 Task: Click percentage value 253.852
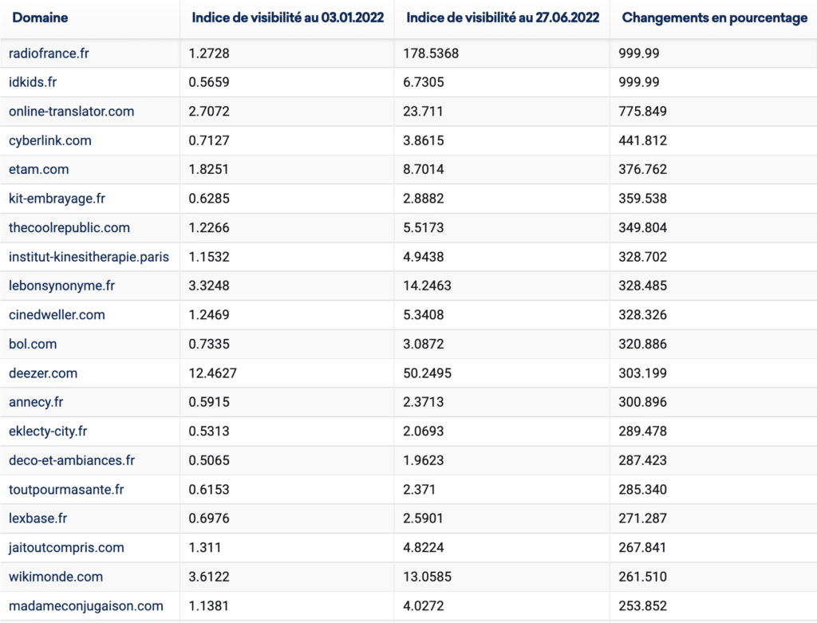coord(642,605)
